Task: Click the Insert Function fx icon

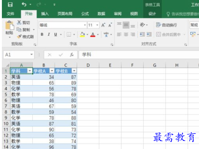Action: point(72,55)
